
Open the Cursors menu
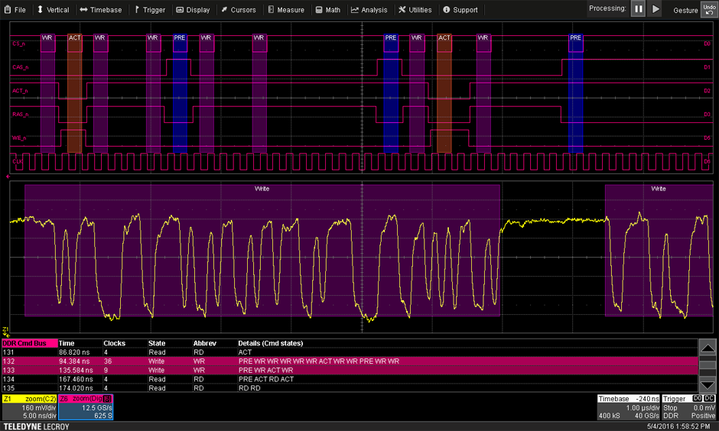point(238,10)
